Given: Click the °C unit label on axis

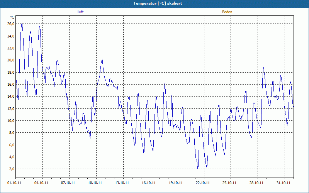Looking at the screenshot, I should 12,17.
